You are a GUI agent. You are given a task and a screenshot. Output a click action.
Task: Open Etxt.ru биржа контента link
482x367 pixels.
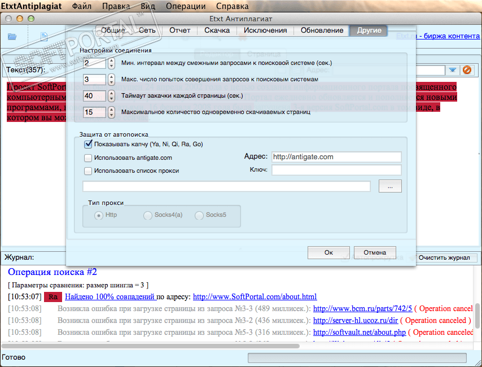[x=438, y=36]
